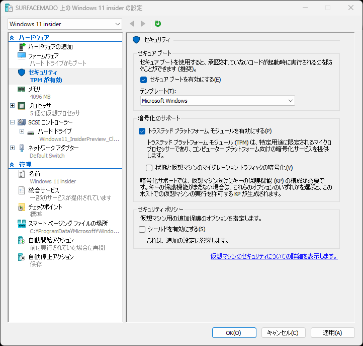
Task: Select メモリ in the tree
Action: point(34,89)
